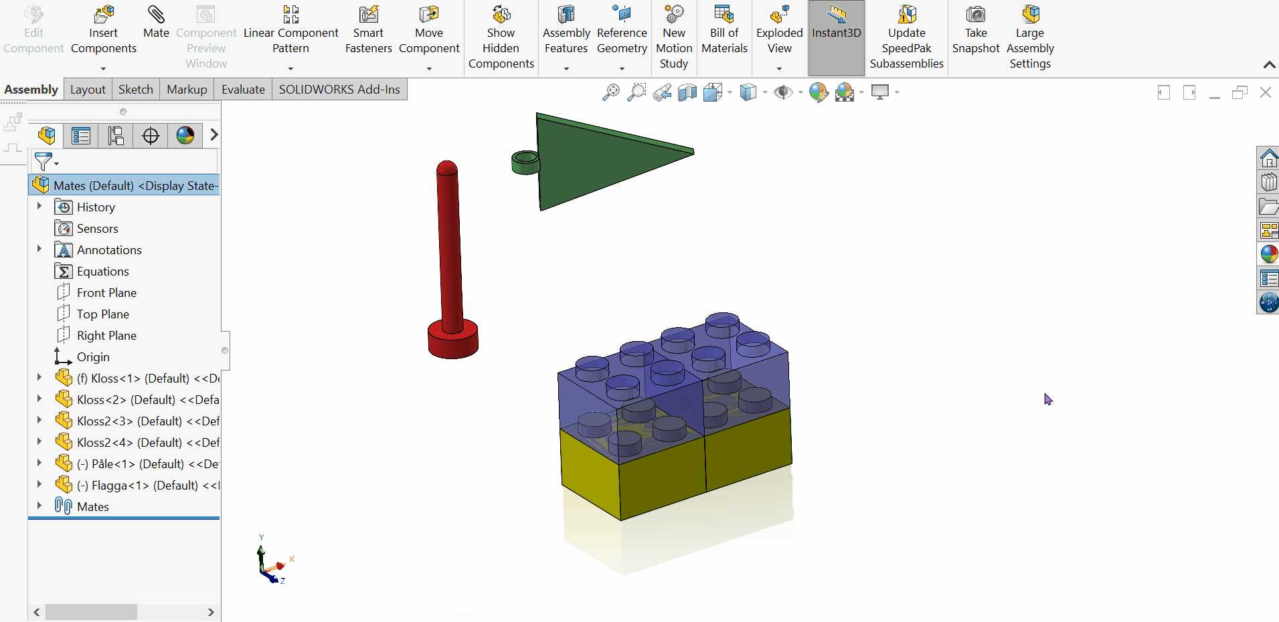Expand the Mates folder in tree
The width and height of the screenshot is (1279, 622).
[x=39, y=506]
